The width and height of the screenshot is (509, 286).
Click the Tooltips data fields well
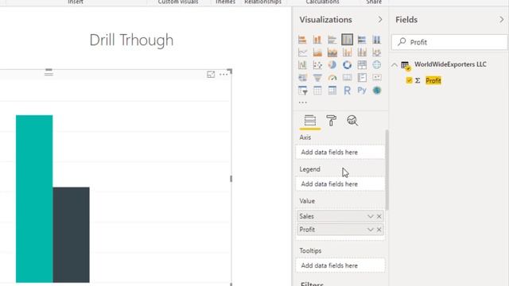point(340,265)
